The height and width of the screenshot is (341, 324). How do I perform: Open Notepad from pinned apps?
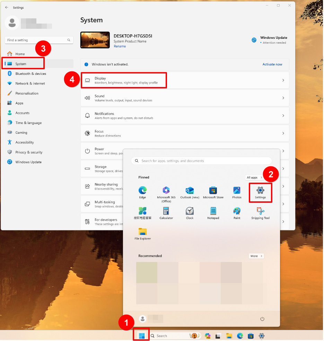point(213,213)
